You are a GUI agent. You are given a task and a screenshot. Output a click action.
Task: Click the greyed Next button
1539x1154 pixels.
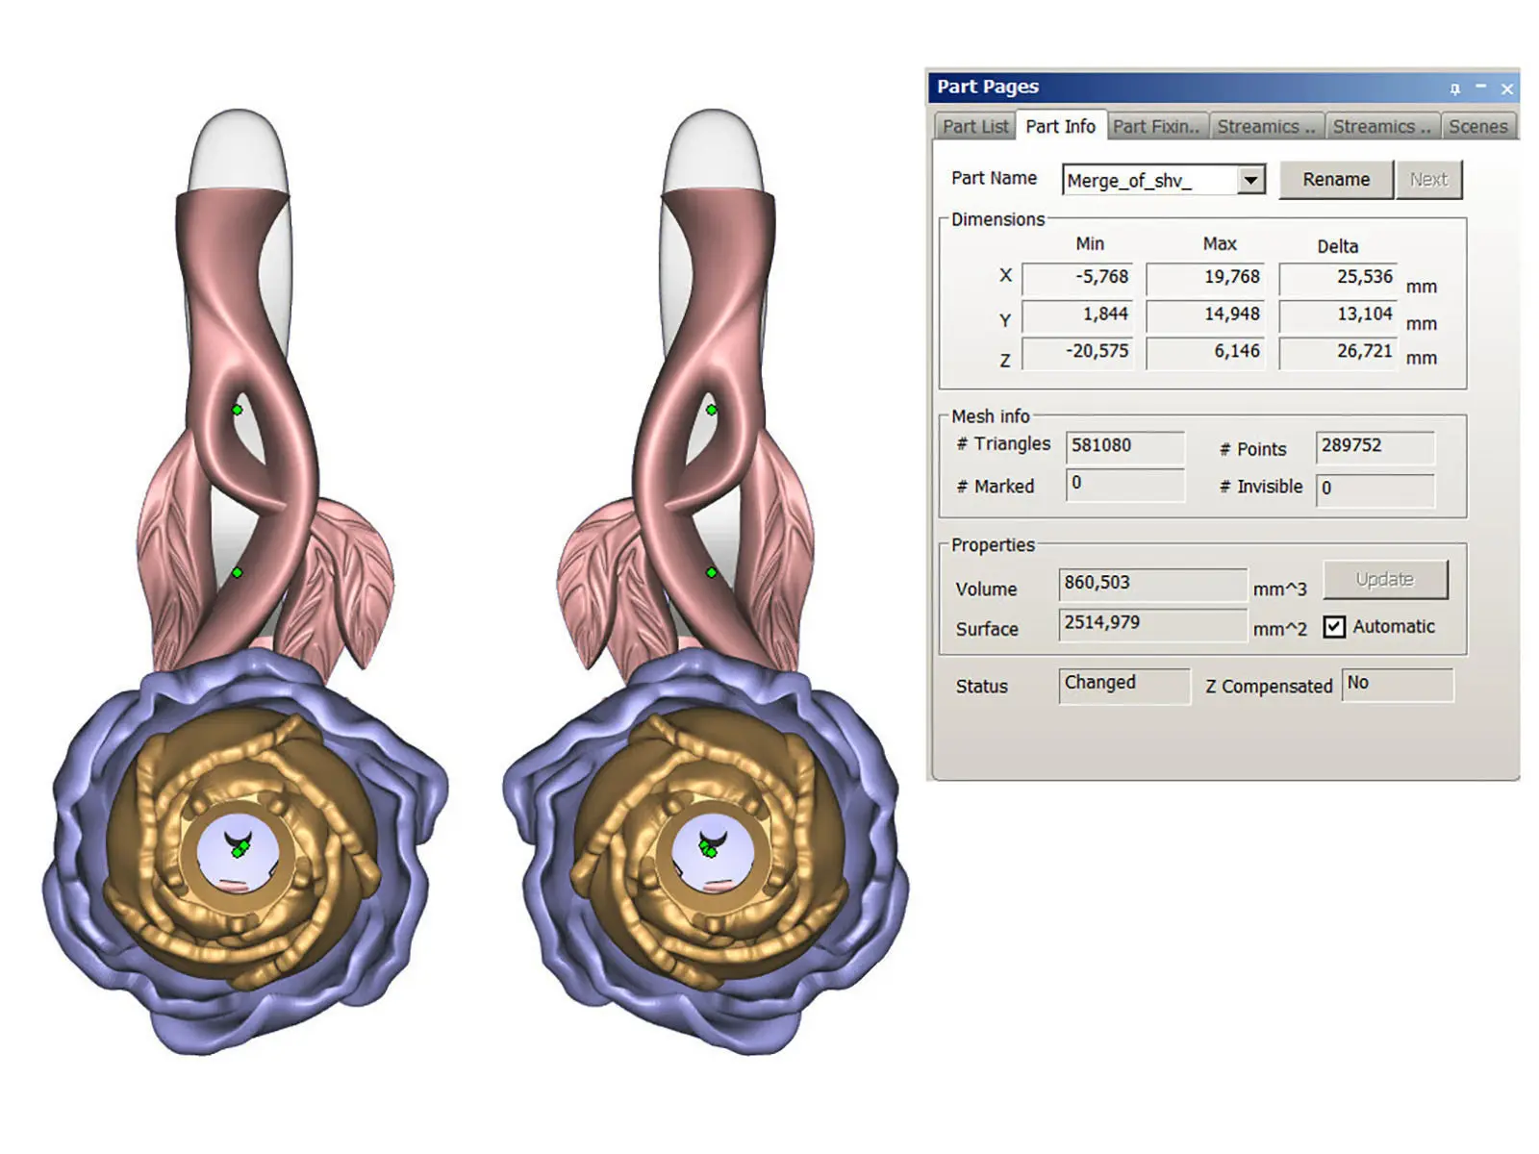pyautogui.click(x=1428, y=180)
